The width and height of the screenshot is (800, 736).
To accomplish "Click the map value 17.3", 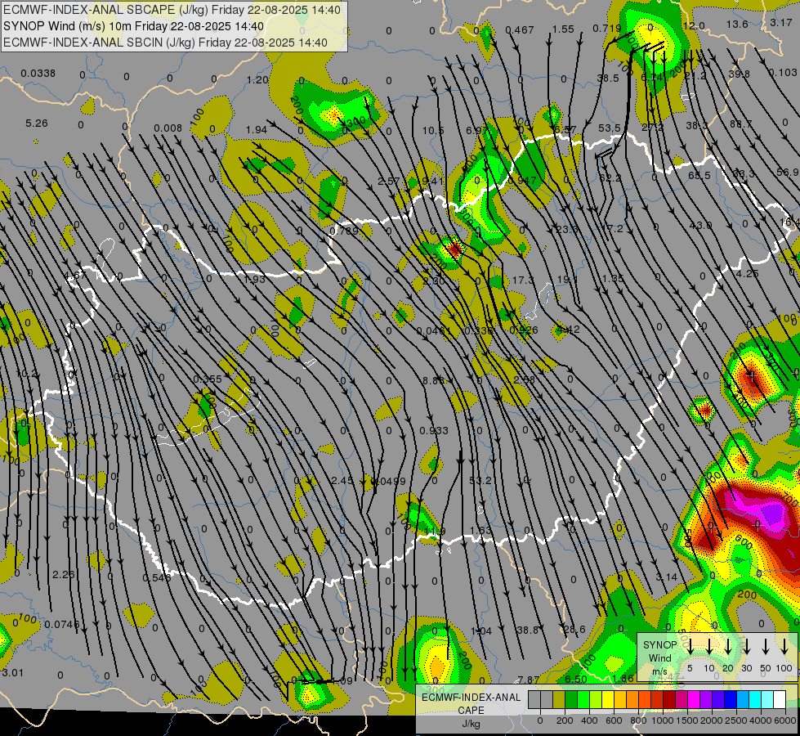I will [523, 280].
